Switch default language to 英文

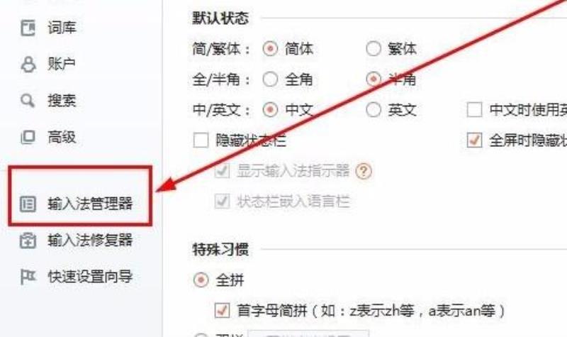pos(374,110)
